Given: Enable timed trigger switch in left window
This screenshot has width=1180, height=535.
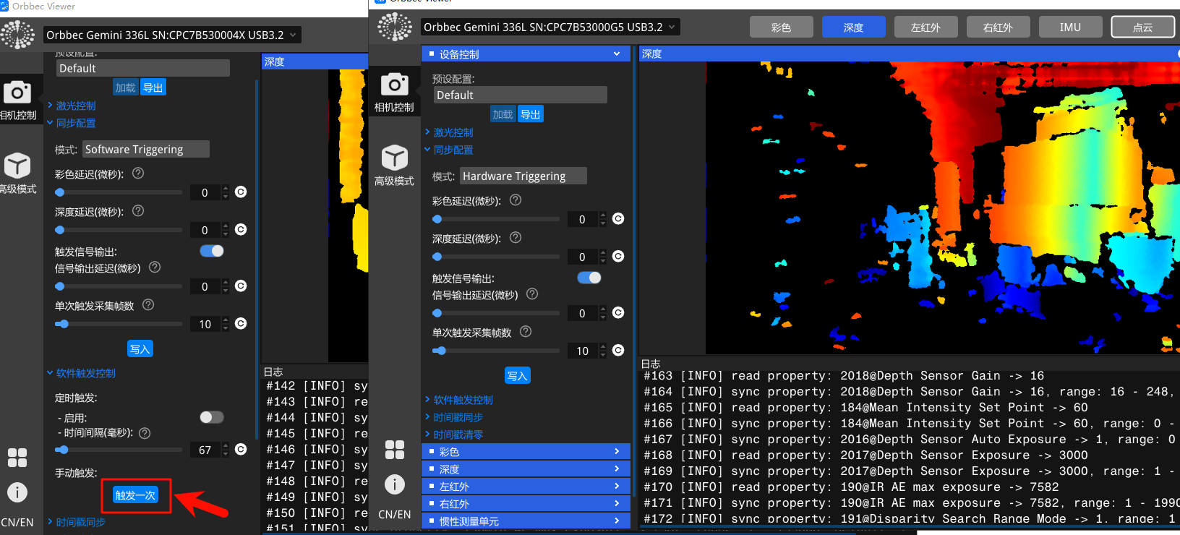Looking at the screenshot, I should [212, 417].
